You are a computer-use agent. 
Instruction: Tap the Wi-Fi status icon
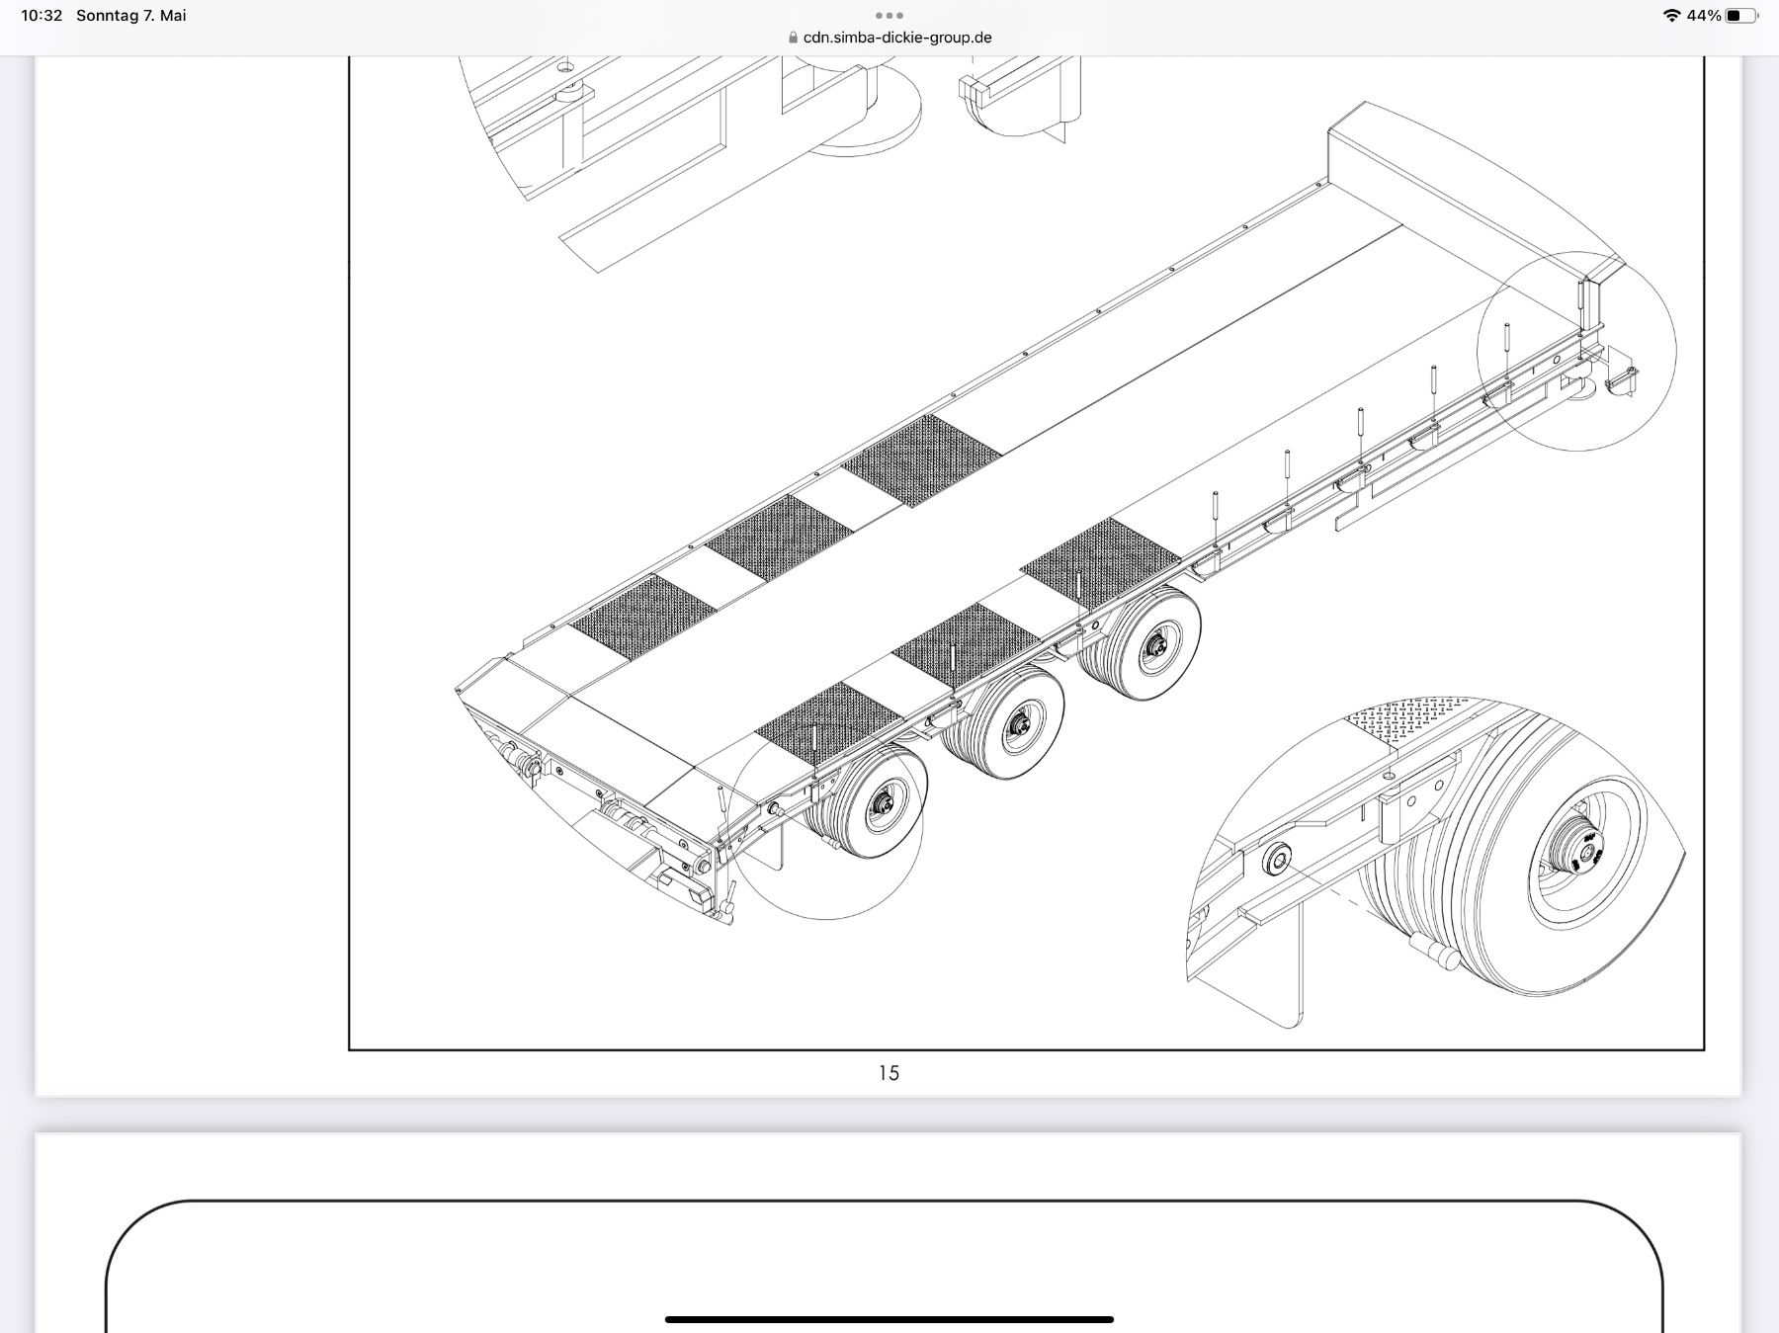coord(1671,16)
